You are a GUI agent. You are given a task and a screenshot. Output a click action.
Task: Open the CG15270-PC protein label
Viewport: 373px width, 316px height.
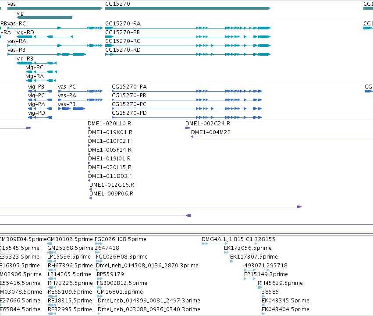click(x=129, y=104)
